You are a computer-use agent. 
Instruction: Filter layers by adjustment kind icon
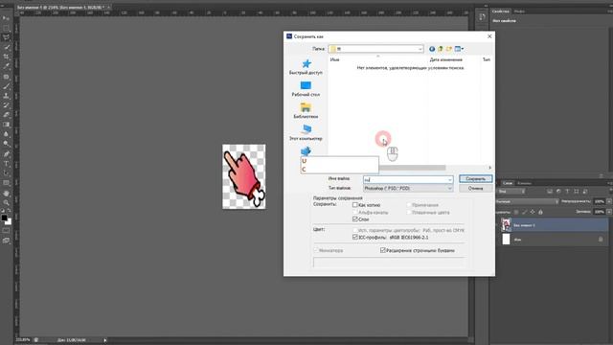pos(558,192)
